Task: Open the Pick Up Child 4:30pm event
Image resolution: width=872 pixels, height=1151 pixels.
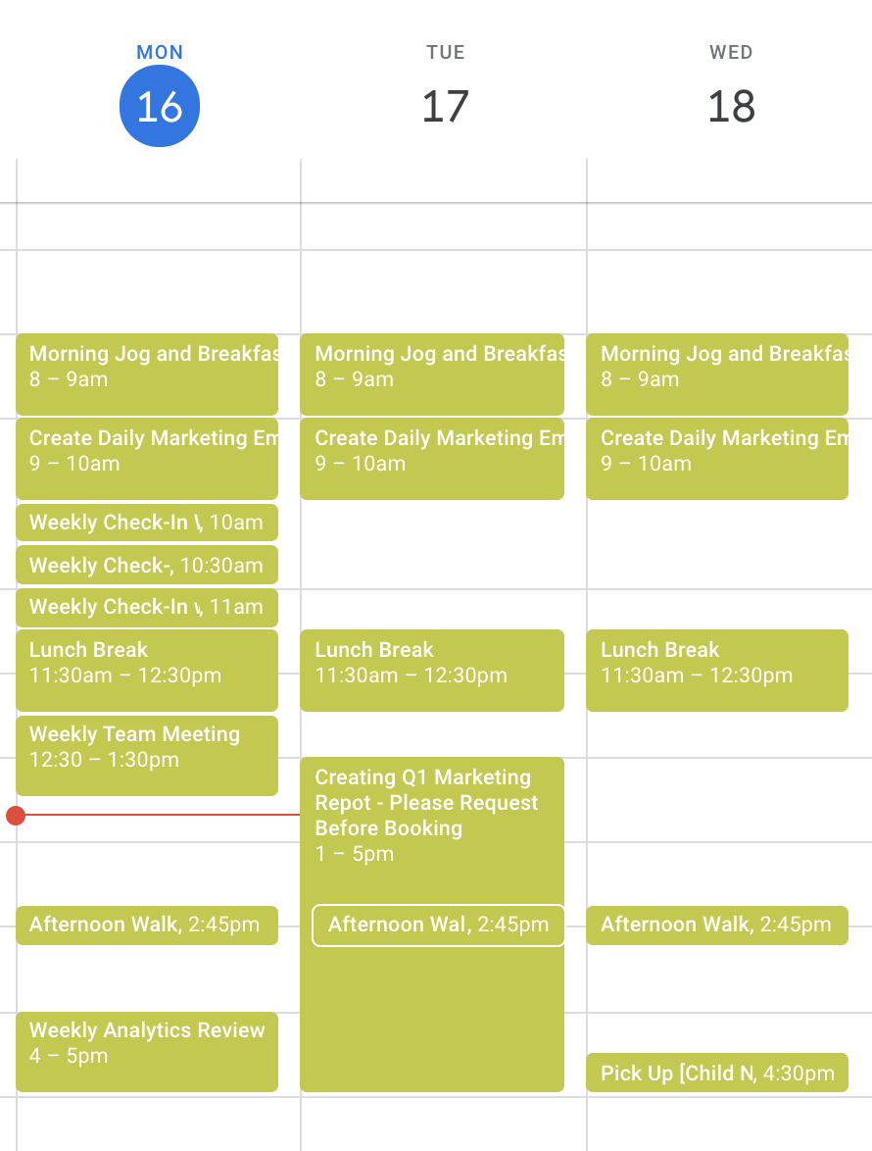Action: click(x=717, y=1073)
